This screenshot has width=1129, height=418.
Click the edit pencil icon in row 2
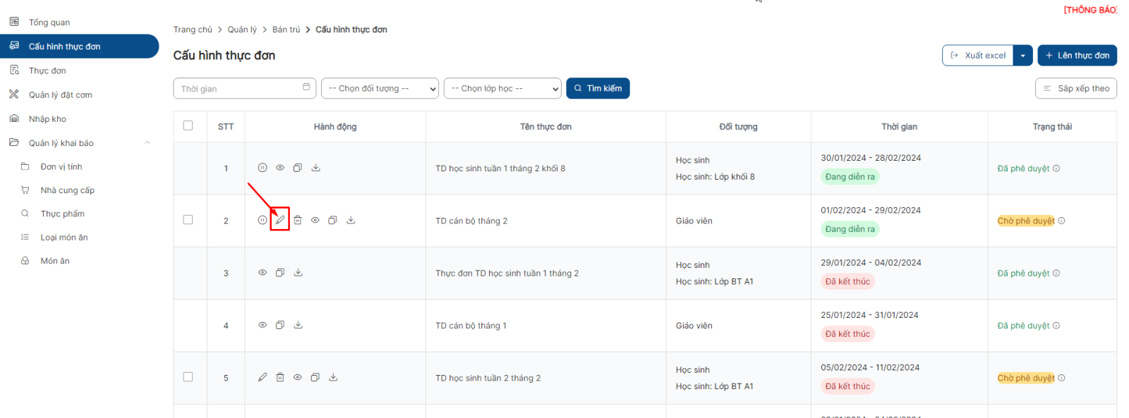coord(280,220)
